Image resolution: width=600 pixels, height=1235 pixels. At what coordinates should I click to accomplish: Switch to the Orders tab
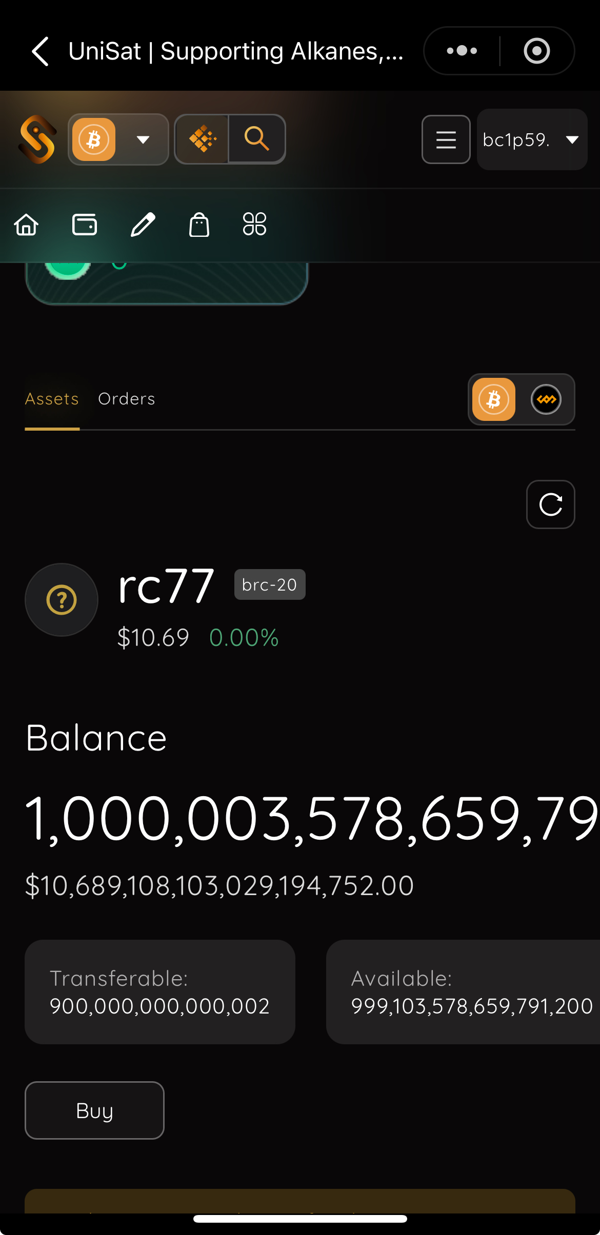[x=127, y=399]
